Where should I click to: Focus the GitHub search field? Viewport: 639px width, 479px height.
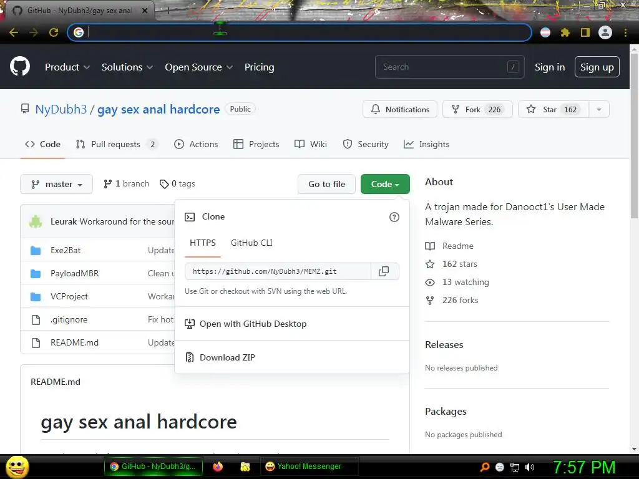click(449, 67)
